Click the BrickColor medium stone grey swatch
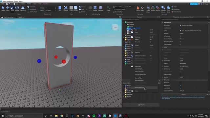 [x=180, y=25]
